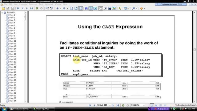
Task: Click the Windows Start orb
Action: coord(4,109)
